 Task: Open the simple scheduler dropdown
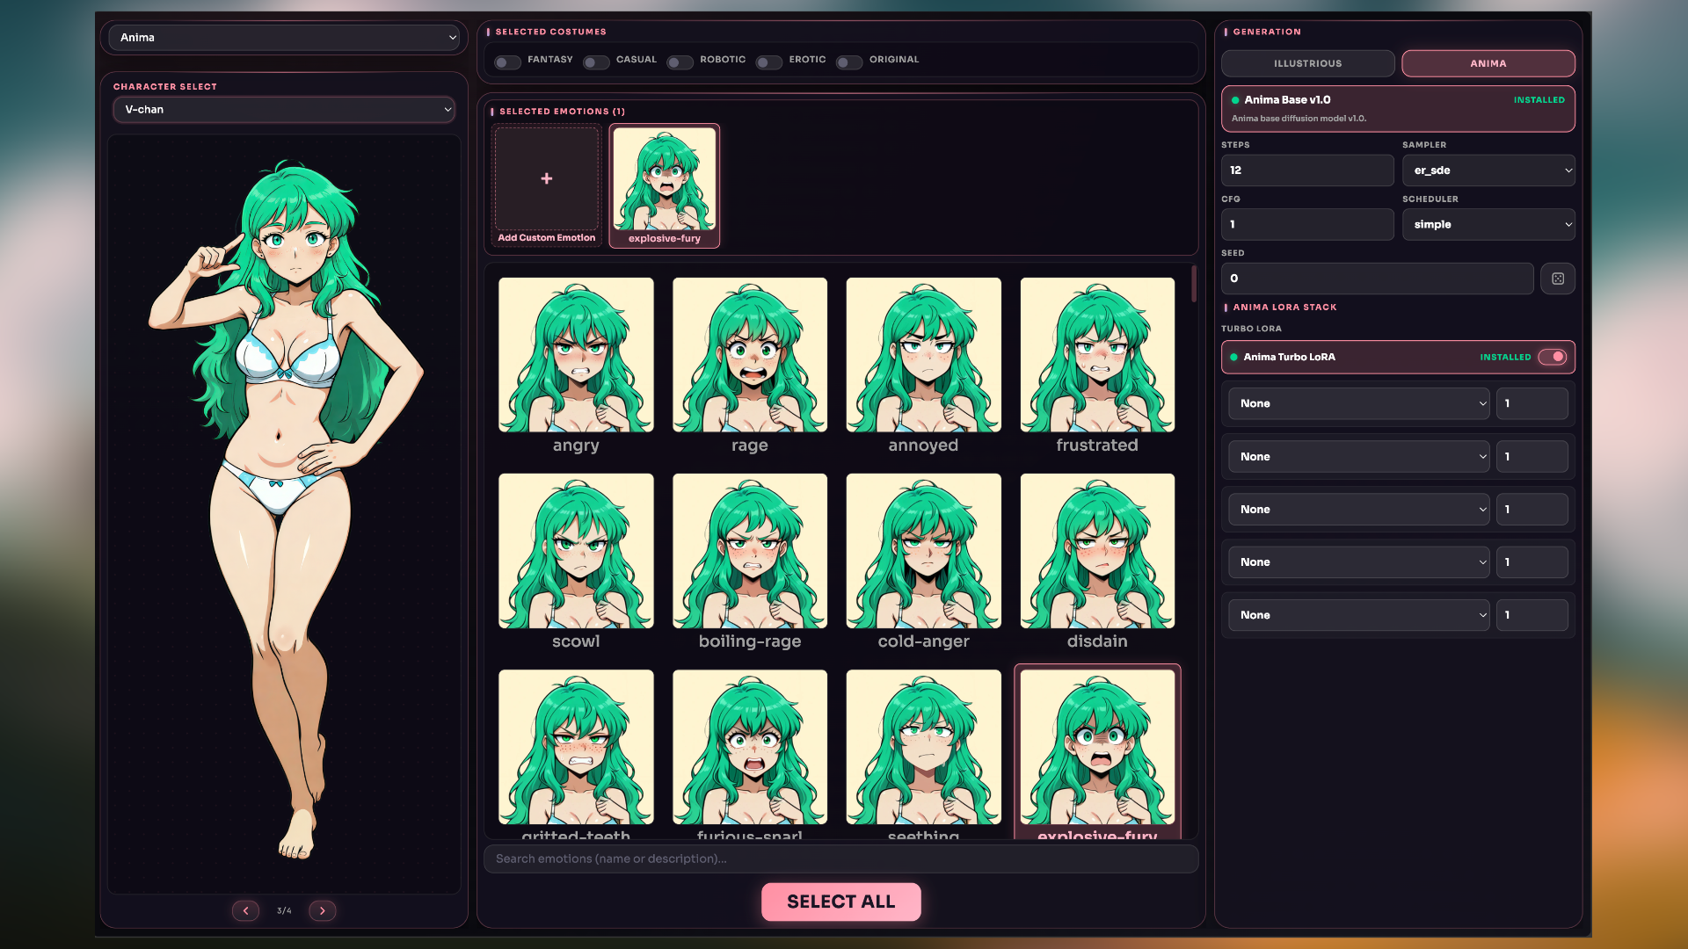[1488, 224]
